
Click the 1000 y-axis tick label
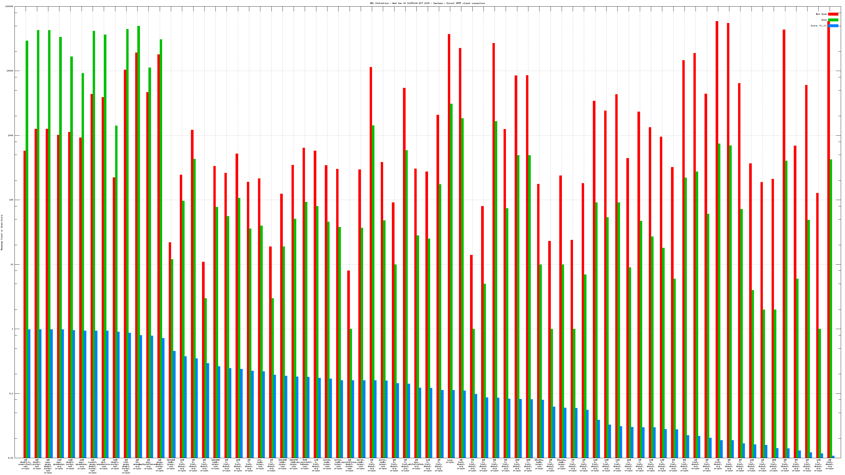(11, 135)
